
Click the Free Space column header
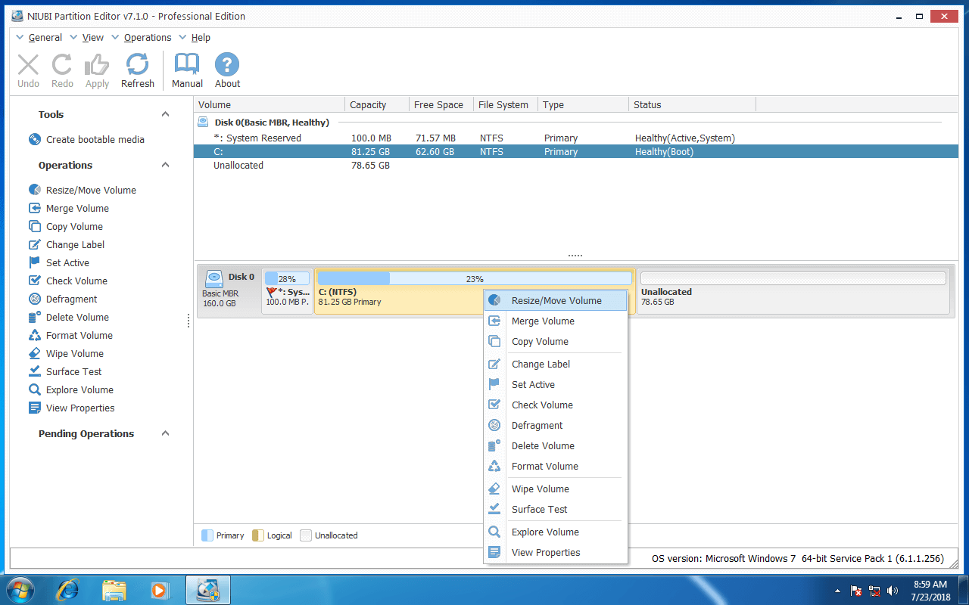pyautogui.click(x=441, y=104)
